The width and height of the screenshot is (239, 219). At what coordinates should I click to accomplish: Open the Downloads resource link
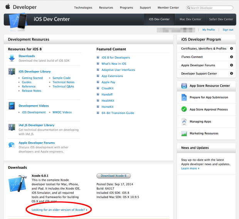click(27, 56)
